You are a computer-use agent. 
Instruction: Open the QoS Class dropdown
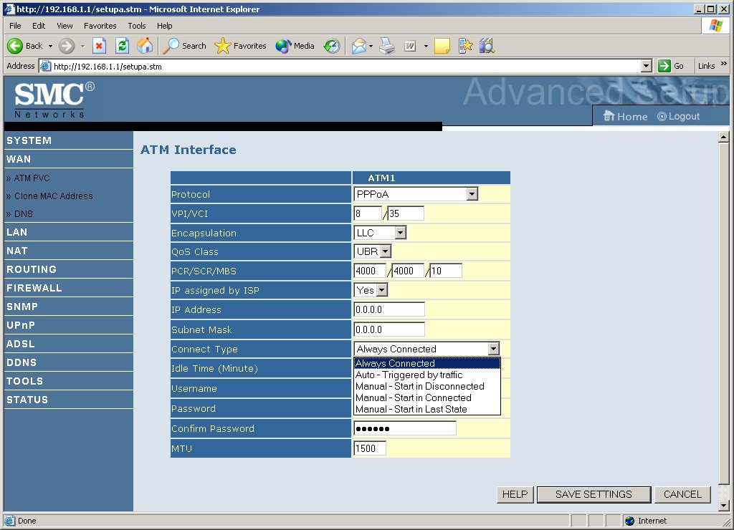(386, 251)
